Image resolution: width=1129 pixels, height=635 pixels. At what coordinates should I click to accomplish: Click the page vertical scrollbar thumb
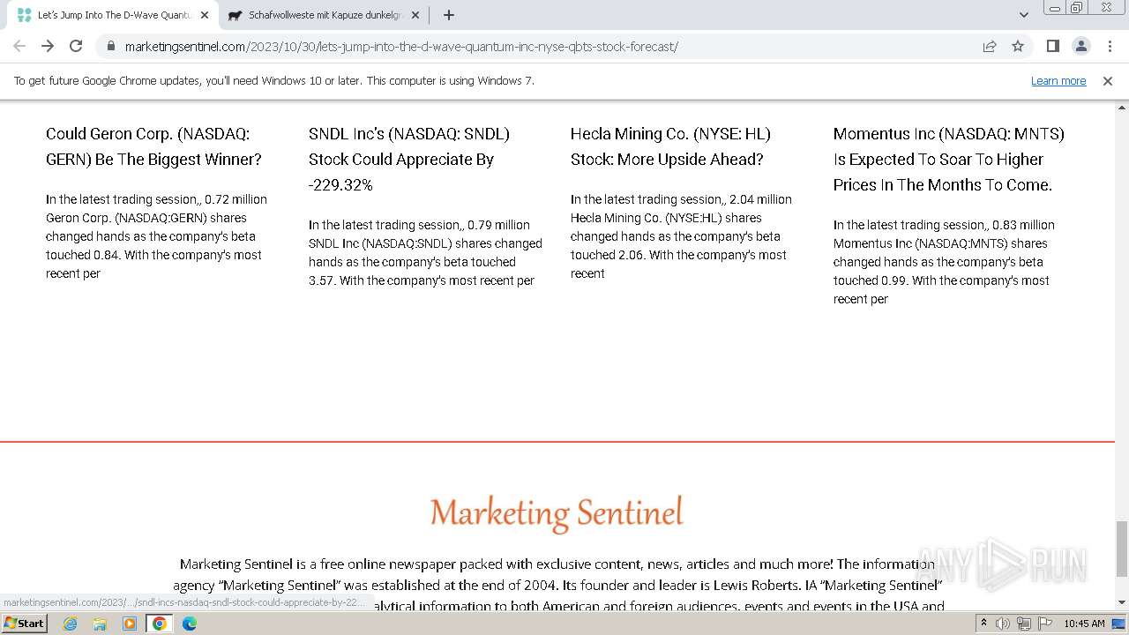[x=1122, y=547]
